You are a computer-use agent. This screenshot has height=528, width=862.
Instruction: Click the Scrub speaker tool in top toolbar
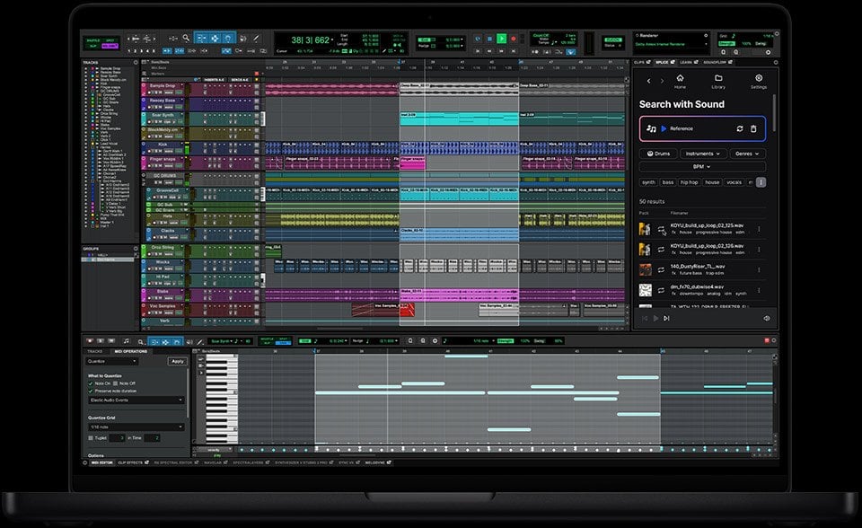coord(243,38)
